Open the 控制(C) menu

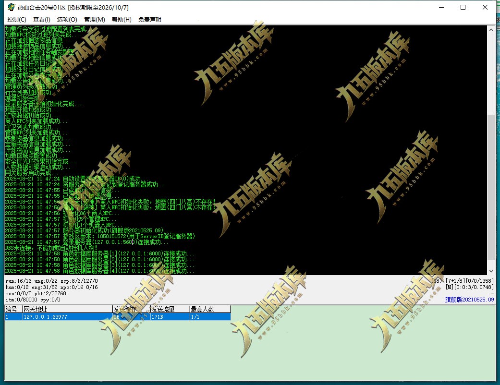point(17,19)
